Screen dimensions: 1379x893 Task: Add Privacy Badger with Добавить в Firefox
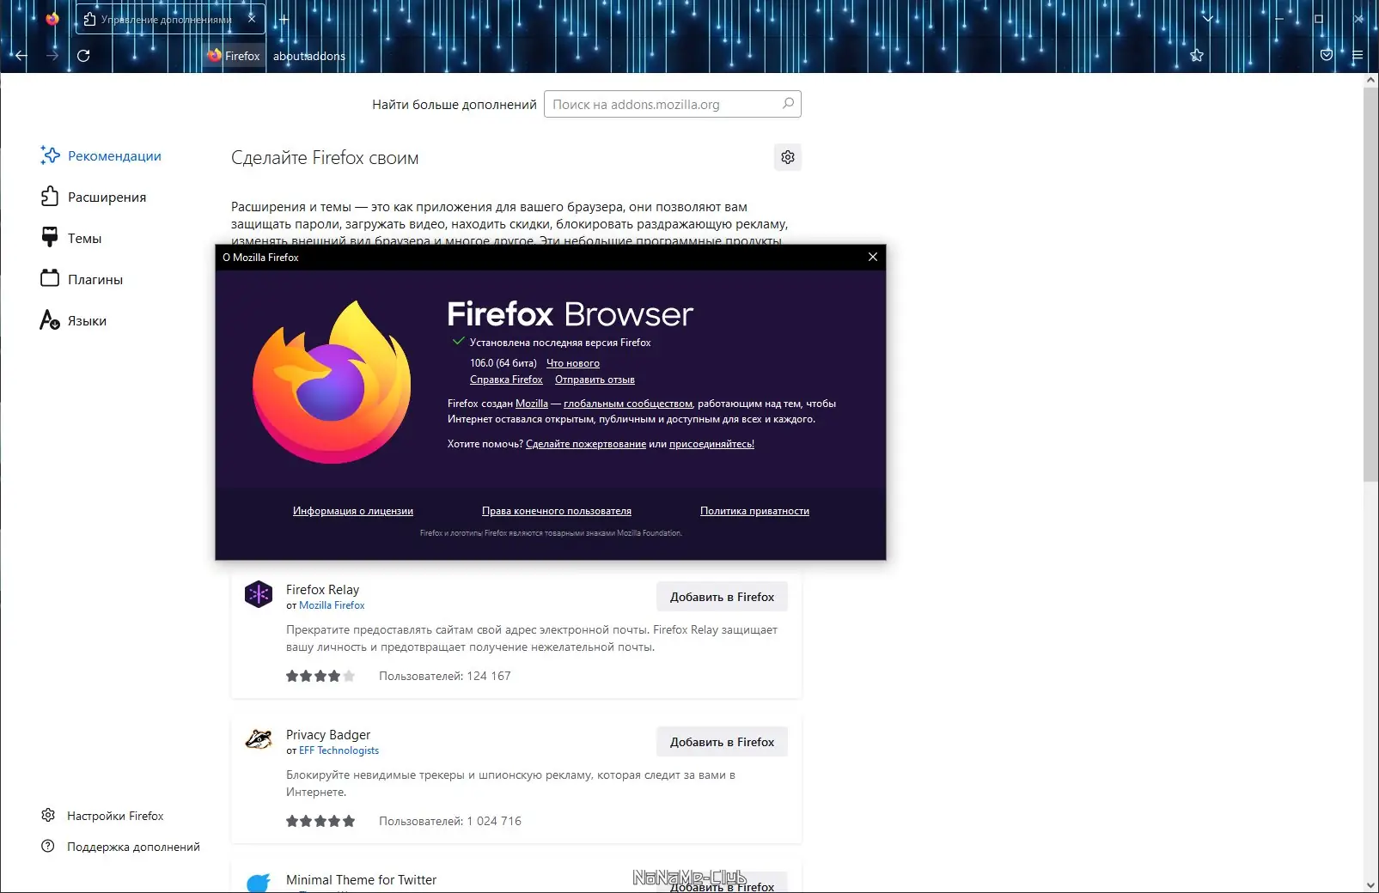tap(722, 742)
